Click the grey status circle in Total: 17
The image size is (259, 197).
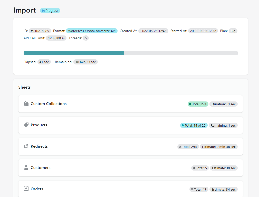[x=192, y=189]
